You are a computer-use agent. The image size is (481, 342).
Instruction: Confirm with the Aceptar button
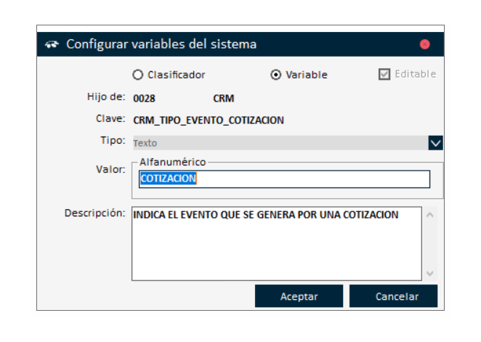[299, 296]
